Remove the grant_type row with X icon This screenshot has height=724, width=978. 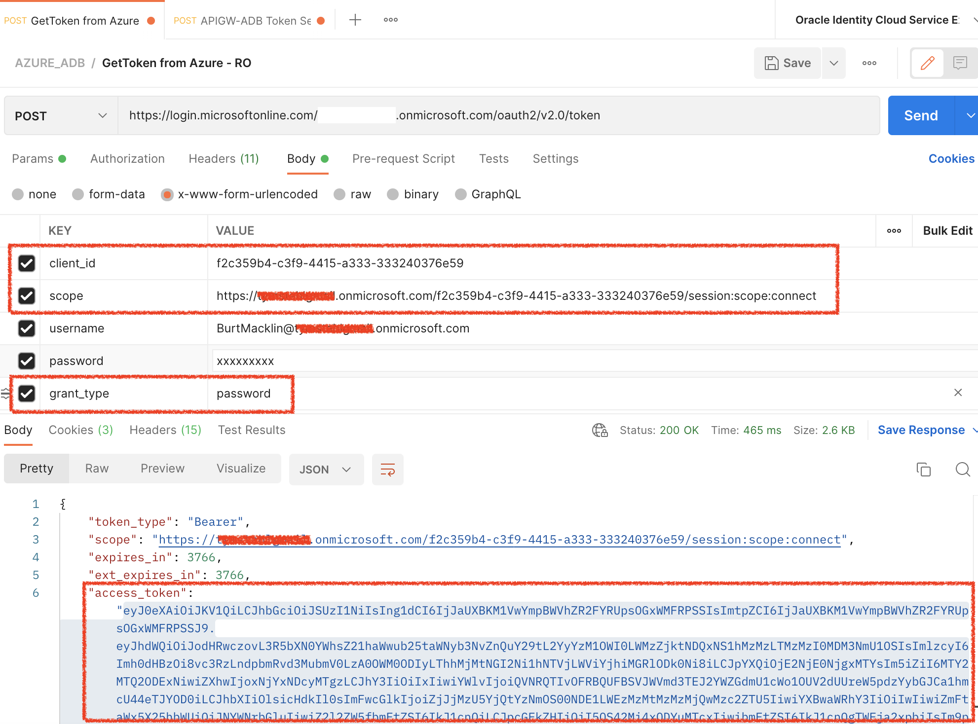click(x=958, y=393)
